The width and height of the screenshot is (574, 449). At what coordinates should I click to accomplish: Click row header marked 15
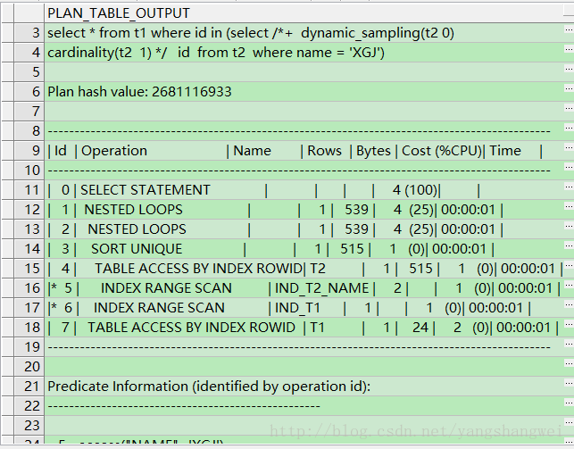(32, 268)
